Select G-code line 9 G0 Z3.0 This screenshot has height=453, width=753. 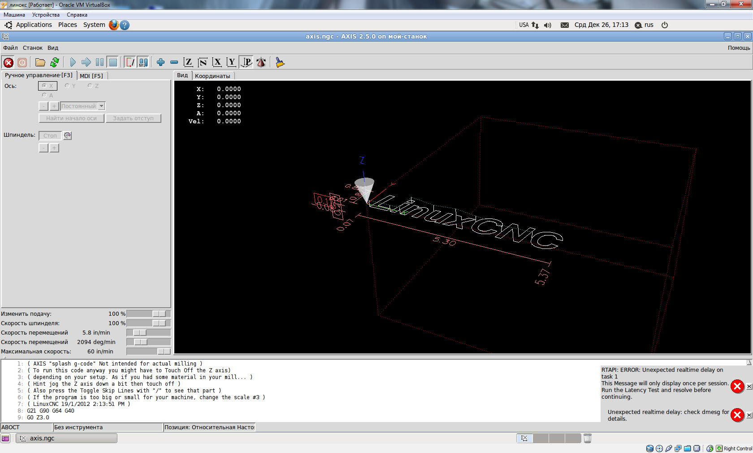coord(38,418)
